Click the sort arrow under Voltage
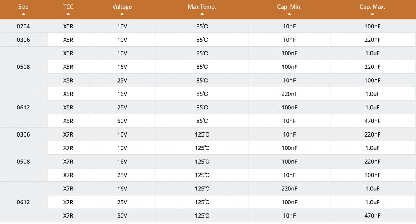416x224 pixels. [122, 14]
